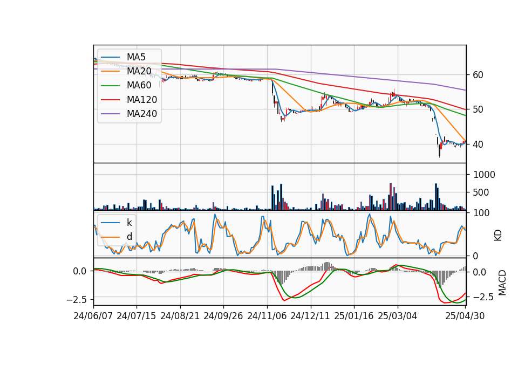Screen dimensions: 518x372
Task: Click the 25/03/04 date axis label
Action: pyautogui.click(x=398, y=316)
